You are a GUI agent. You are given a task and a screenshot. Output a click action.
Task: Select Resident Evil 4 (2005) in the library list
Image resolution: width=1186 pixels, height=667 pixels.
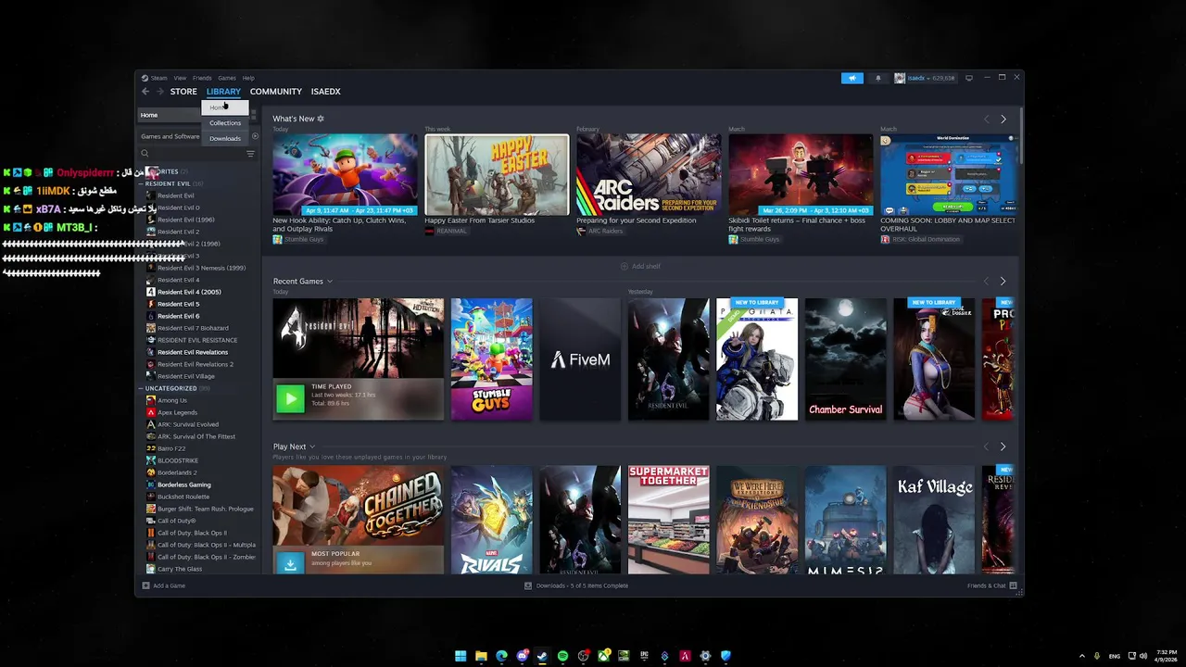point(189,292)
